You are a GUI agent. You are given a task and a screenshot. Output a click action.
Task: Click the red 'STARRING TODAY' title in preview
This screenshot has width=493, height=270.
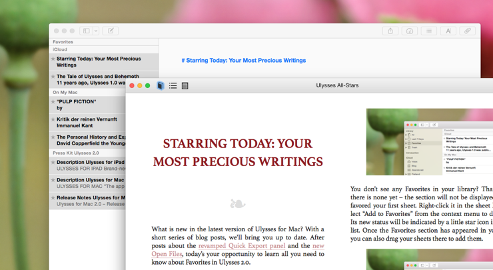pyautogui.click(x=238, y=153)
